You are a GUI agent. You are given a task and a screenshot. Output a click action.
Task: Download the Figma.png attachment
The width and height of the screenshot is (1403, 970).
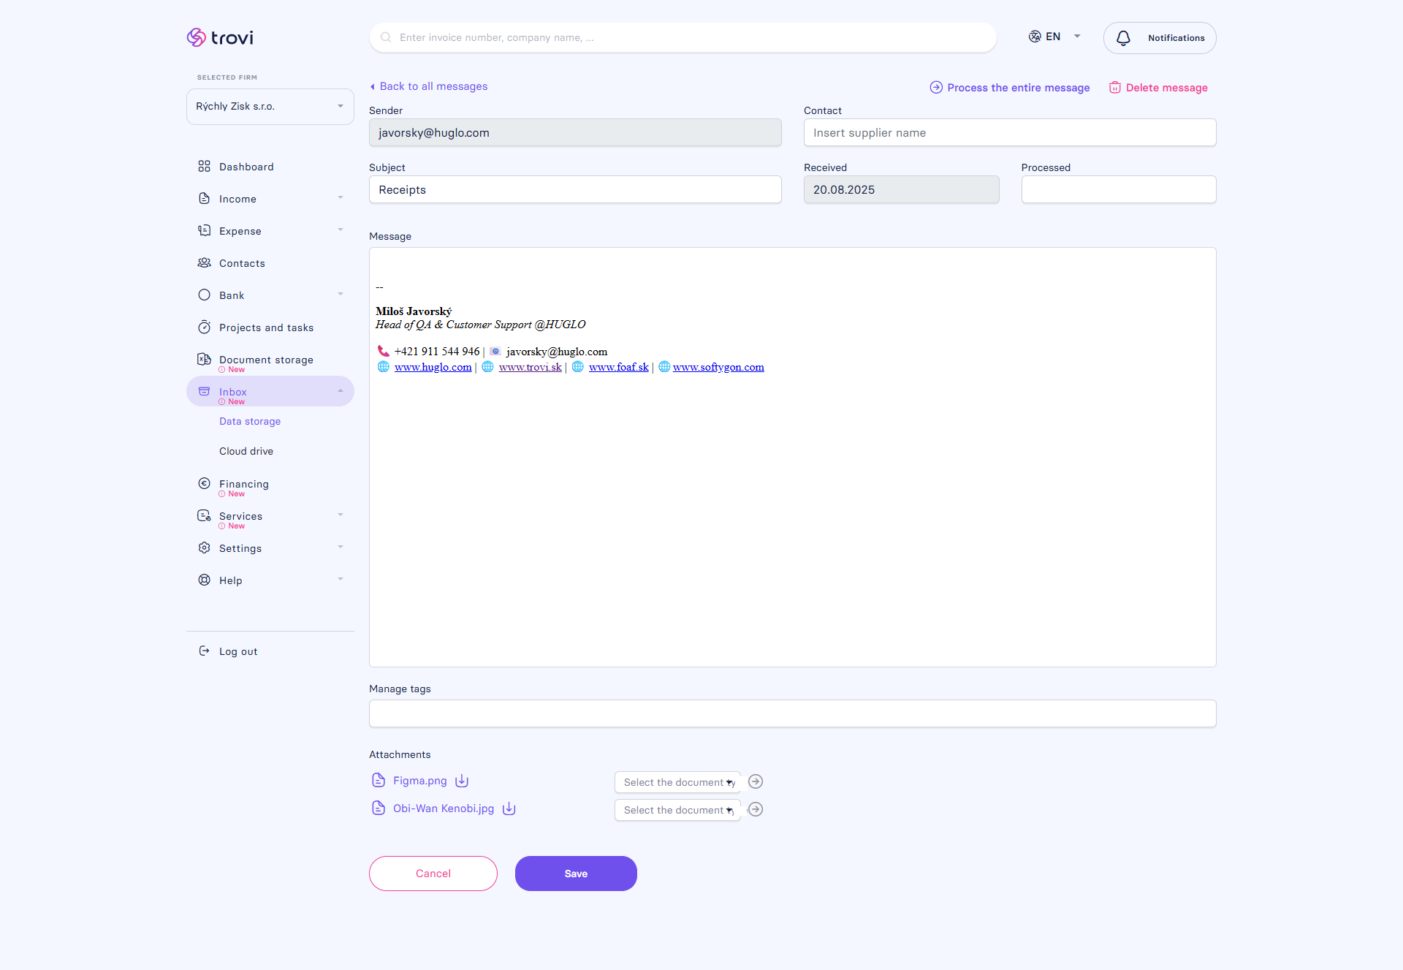click(462, 781)
